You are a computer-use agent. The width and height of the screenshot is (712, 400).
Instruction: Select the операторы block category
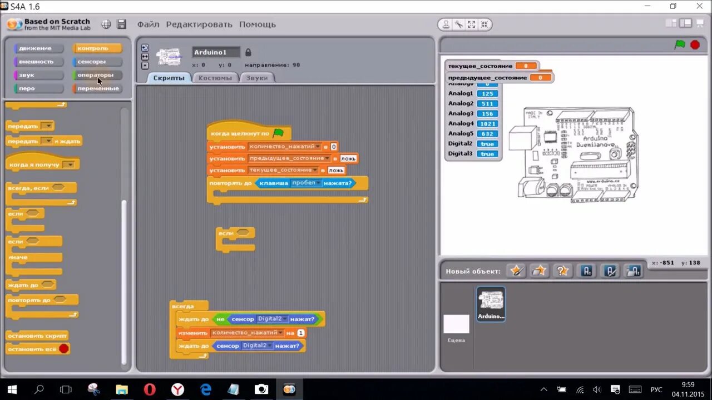tap(97, 75)
